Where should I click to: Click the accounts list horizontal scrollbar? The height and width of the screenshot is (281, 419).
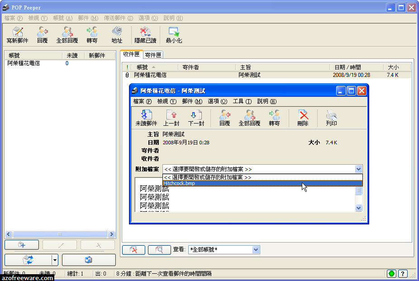click(x=60, y=234)
